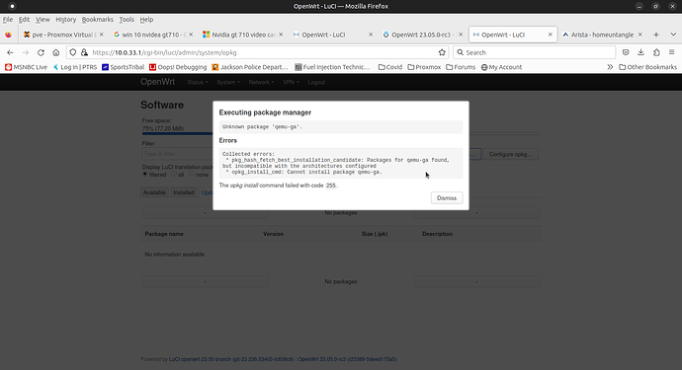Open the VPN dropdown menu
Screen dimensions: 682x370
tap(291, 82)
